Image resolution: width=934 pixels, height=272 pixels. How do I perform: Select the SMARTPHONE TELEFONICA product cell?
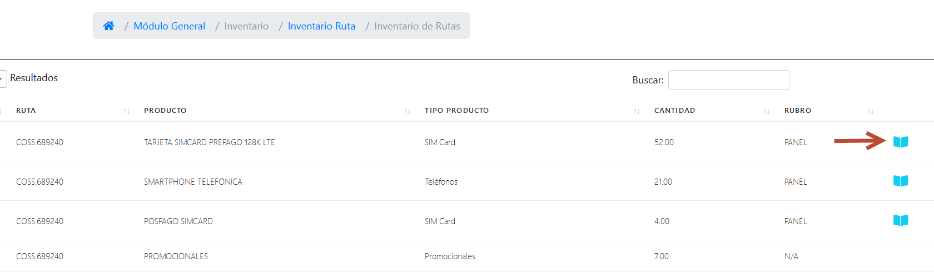pos(193,182)
